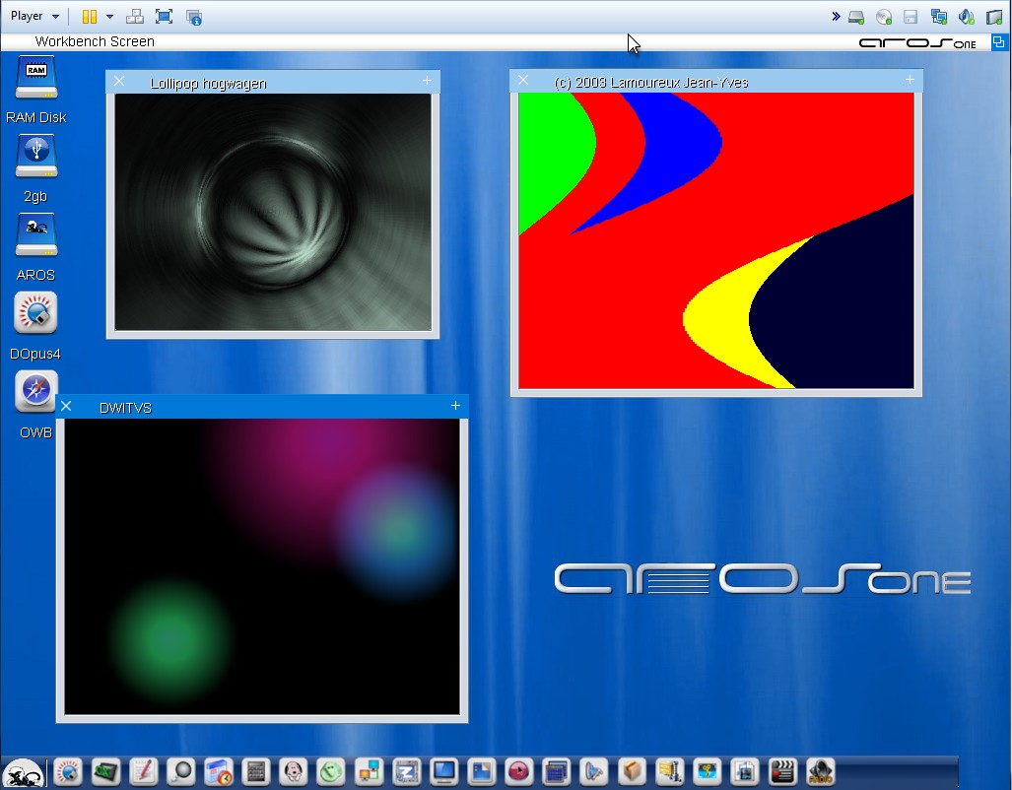This screenshot has height=790, width=1012.
Task: Launch DOpus4 from the desktop
Action: (36, 314)
